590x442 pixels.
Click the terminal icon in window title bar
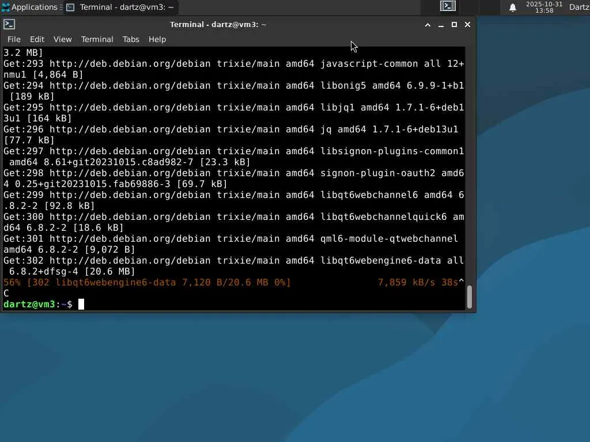[9, 24]
